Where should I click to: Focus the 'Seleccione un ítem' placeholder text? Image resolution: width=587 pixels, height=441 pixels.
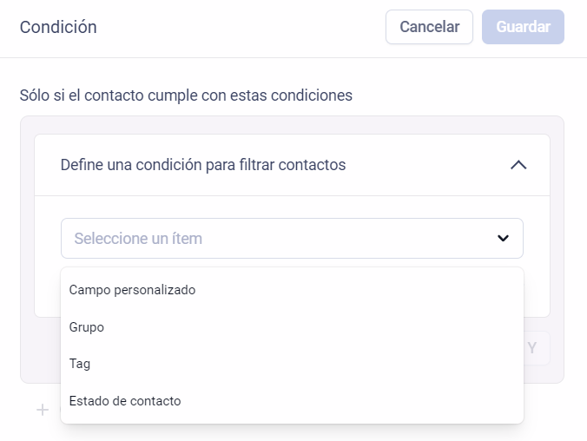[x=138, y=239]
